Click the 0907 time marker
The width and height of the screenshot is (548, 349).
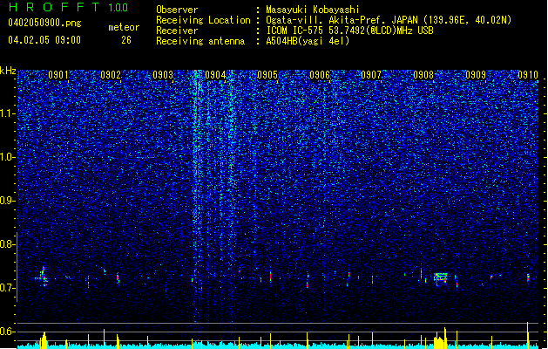pos(371,75)
